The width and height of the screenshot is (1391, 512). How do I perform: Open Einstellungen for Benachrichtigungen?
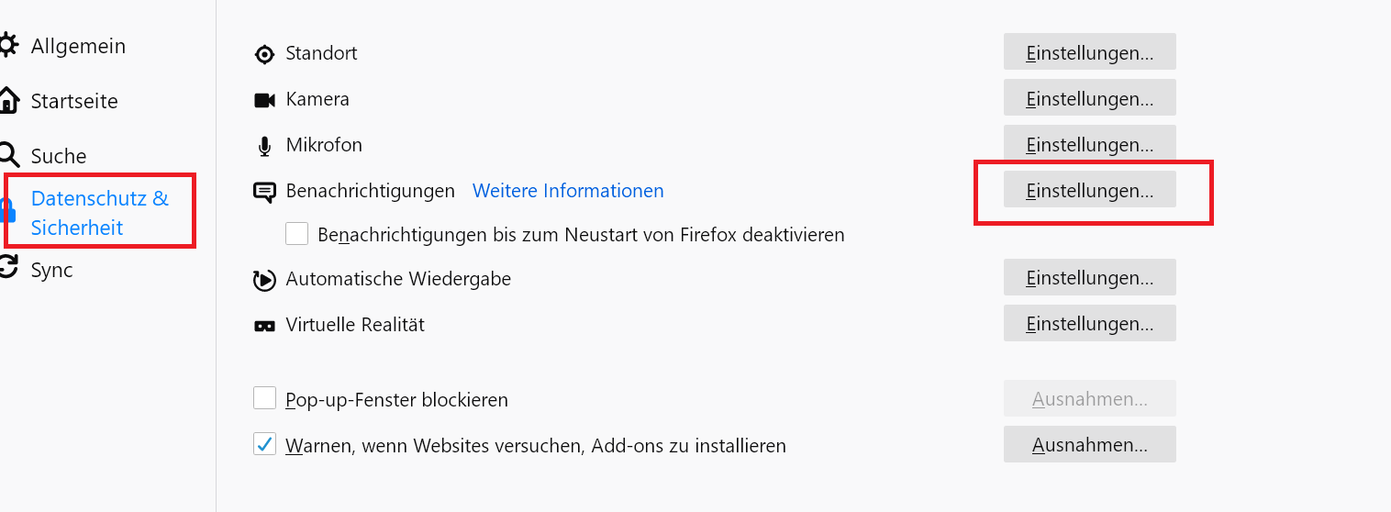(x=1089, y=191)
